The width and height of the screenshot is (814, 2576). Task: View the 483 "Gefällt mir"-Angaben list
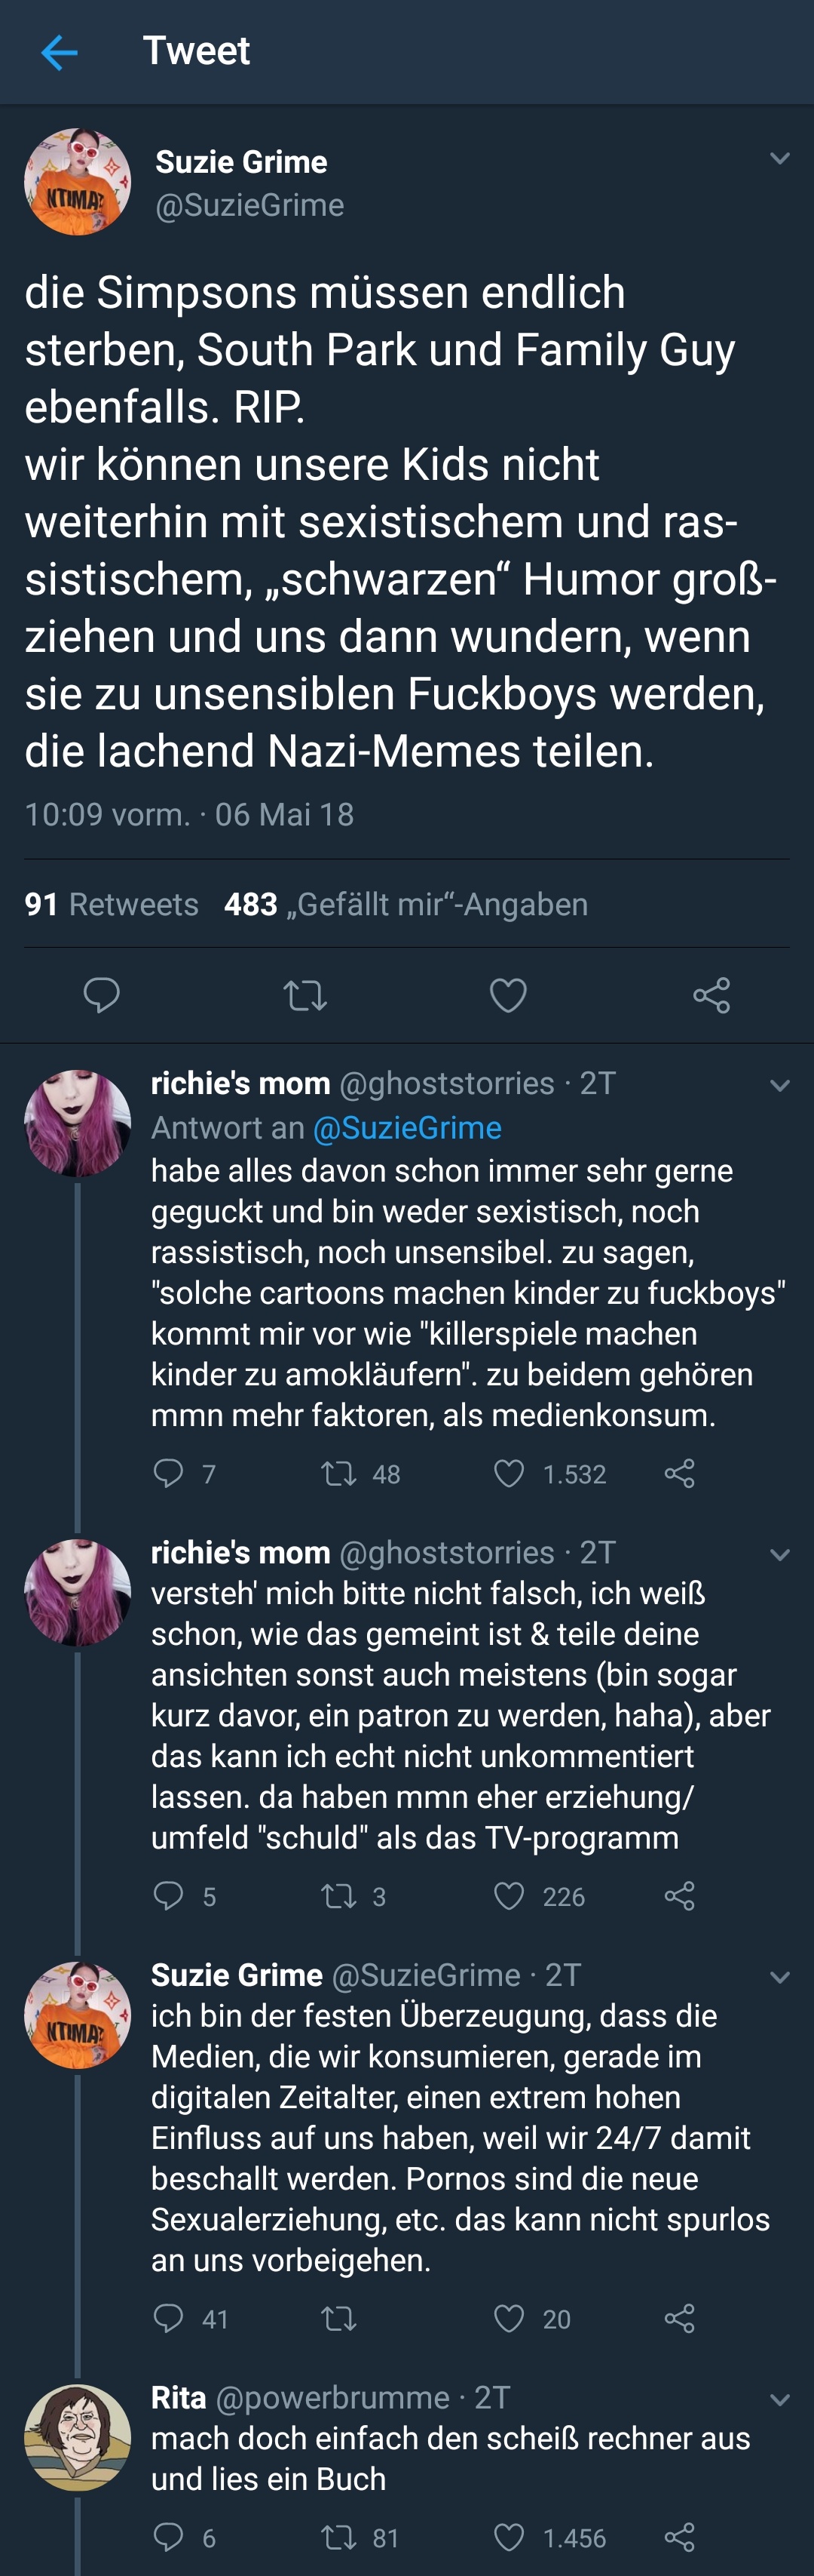coord(405,904)
